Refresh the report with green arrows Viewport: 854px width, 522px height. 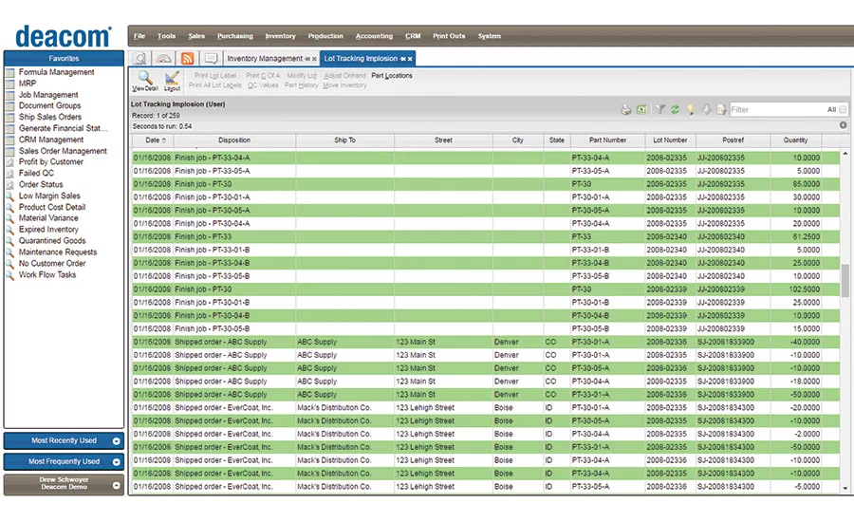click(675, 109)
